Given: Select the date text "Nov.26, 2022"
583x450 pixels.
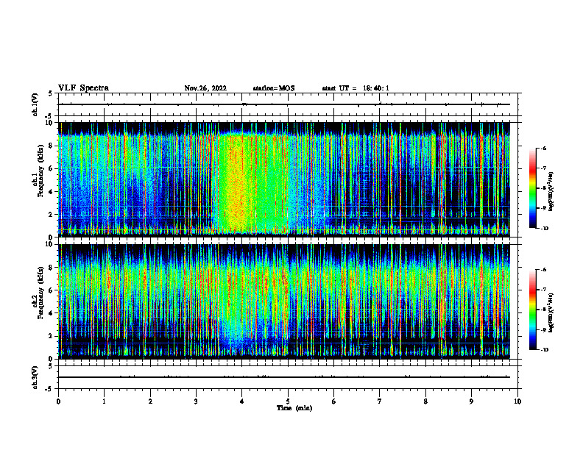Looking at the screenshot, I should coord(205,88).
